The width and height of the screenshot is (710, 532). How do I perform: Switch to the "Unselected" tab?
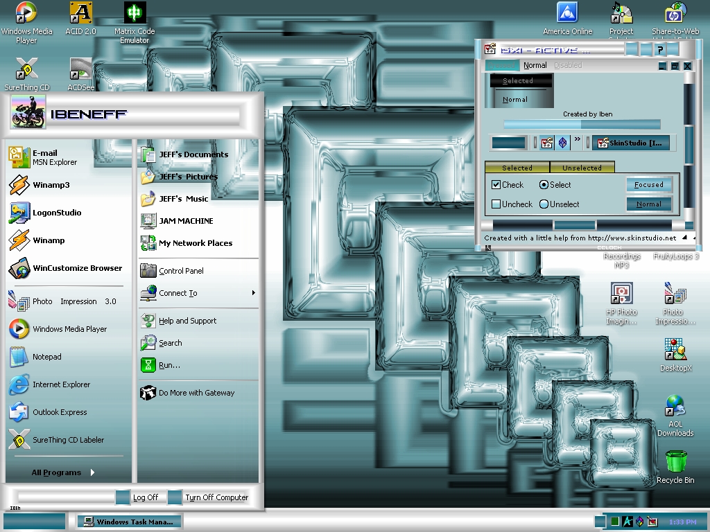click(x=582, y=168)
